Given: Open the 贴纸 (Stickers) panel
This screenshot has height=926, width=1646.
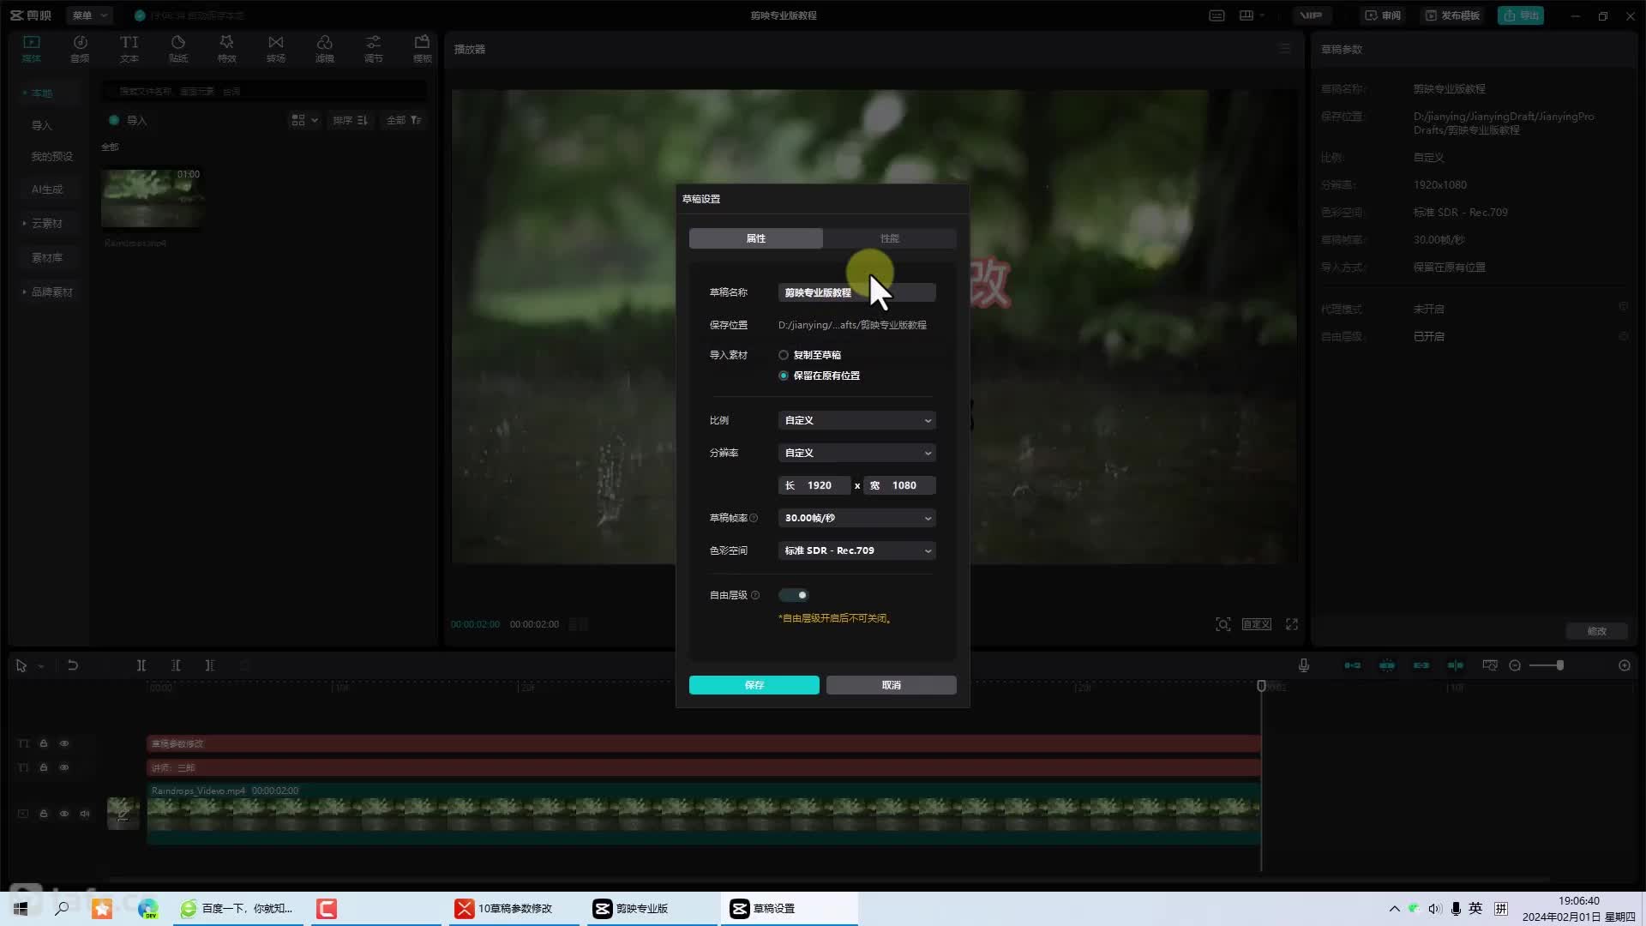Looking at the screenshot, I should 177,49.
